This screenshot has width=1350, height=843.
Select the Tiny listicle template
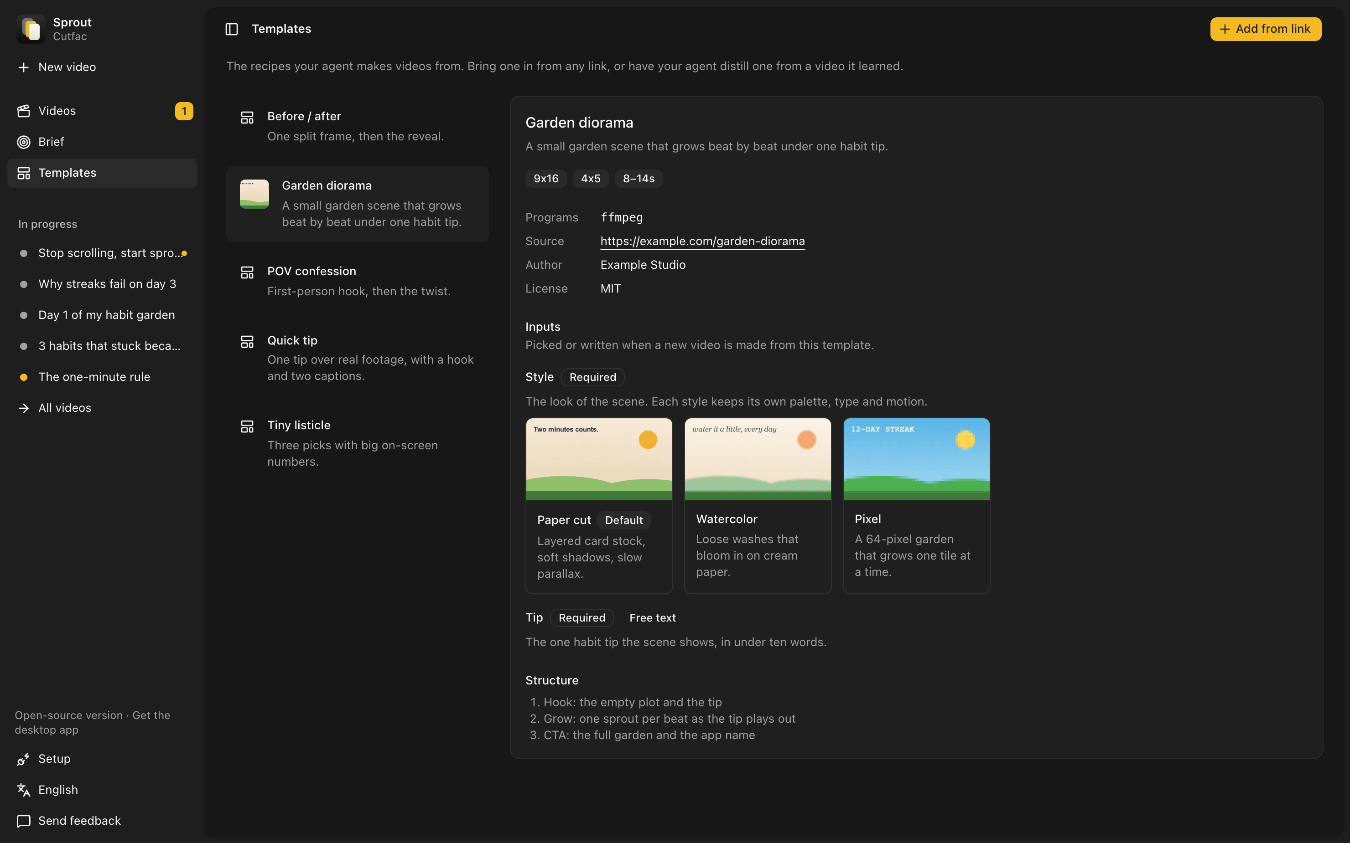point(358,444)
